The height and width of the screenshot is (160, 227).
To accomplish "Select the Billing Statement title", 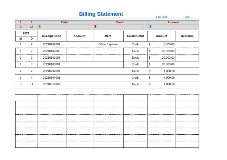I will (x=101, y=14).
